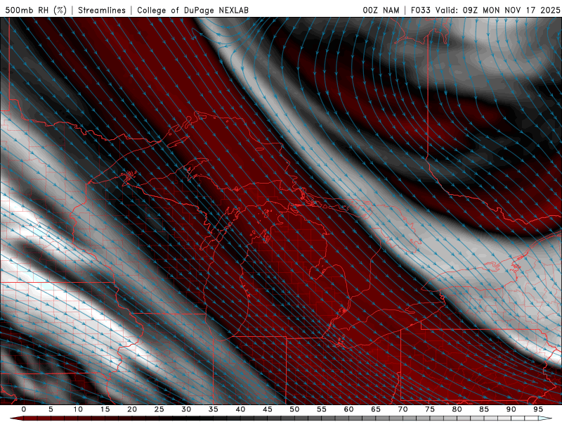Select the "50" color scale label
562x422 pixels.
tap(294, 409)
